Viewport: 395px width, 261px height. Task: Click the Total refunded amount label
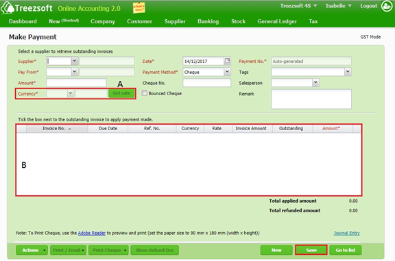tap(294, 210)
